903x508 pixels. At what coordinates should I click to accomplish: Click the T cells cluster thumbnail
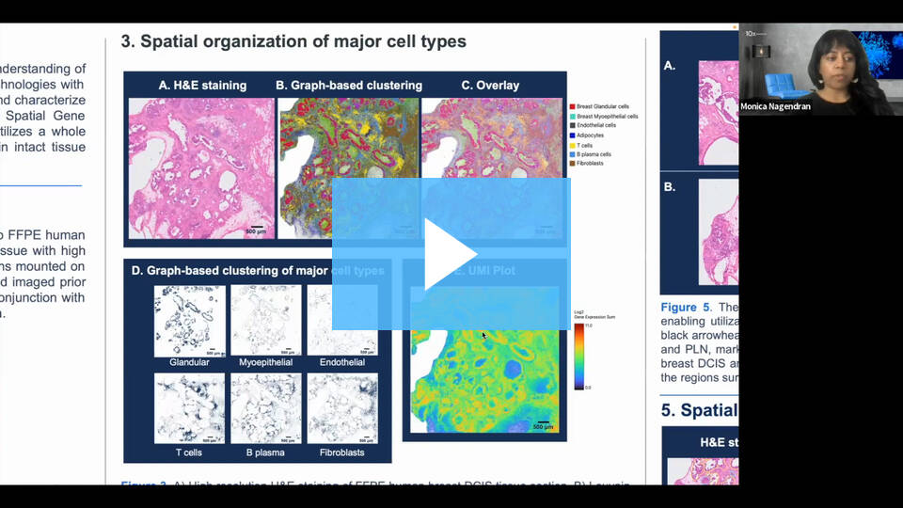pos(189,408)
